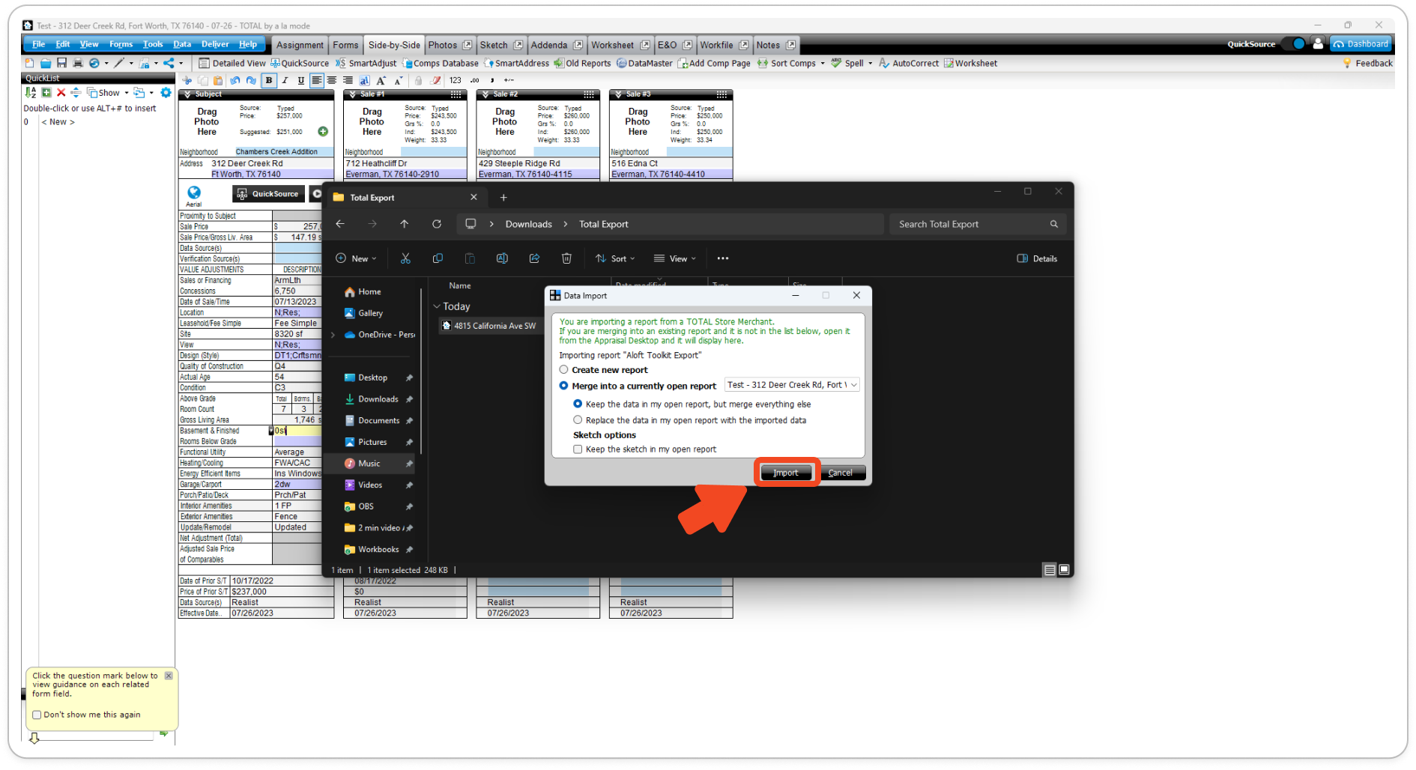Screen dimensions: 1416x770
Task: Open the Comps Database toolbar button
Action: click(441, 64)
